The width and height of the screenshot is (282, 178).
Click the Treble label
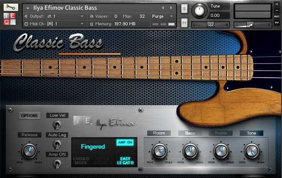pyautogui.click(x=221, y=133)
